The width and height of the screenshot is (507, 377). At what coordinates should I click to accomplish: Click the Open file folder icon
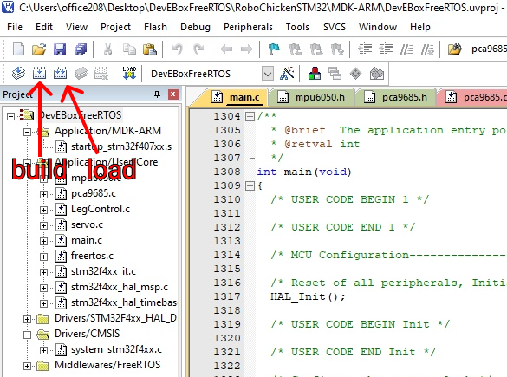pyautogui.click(x=39, y=49)
